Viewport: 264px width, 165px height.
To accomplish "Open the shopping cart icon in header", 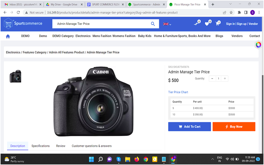I will [217, 24].
